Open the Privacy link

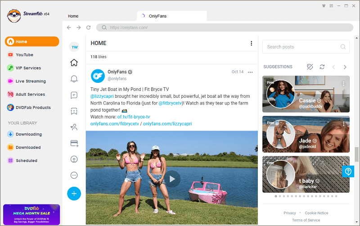coord(290,213)
